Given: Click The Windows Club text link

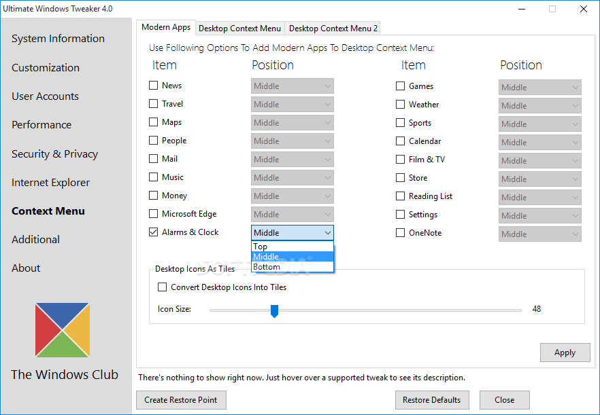Looking at the screenshot, I should pos(65,375).
